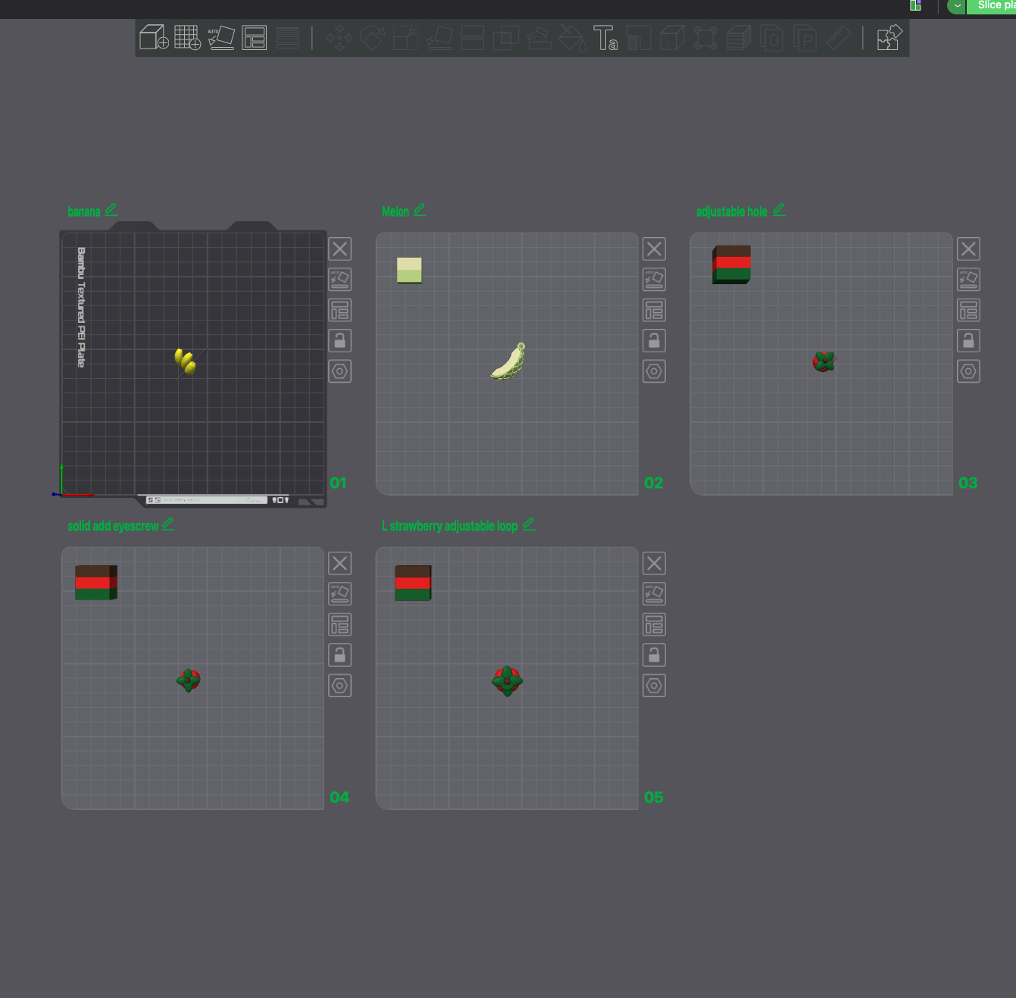This screenshot has width=1016, height=998.
Task: Toggle the lock on plate 01
Action: pos(340,340)
